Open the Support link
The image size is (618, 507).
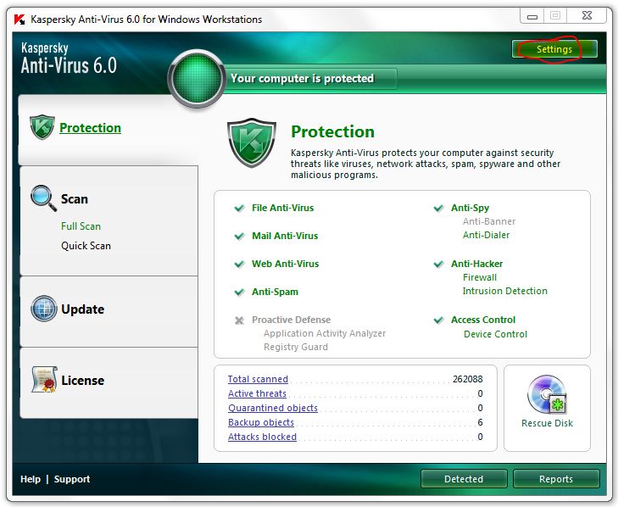point(72,479)
